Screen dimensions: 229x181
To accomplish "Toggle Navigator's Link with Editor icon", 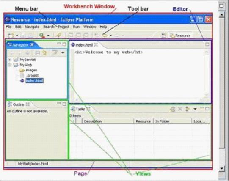I will 45,53.
